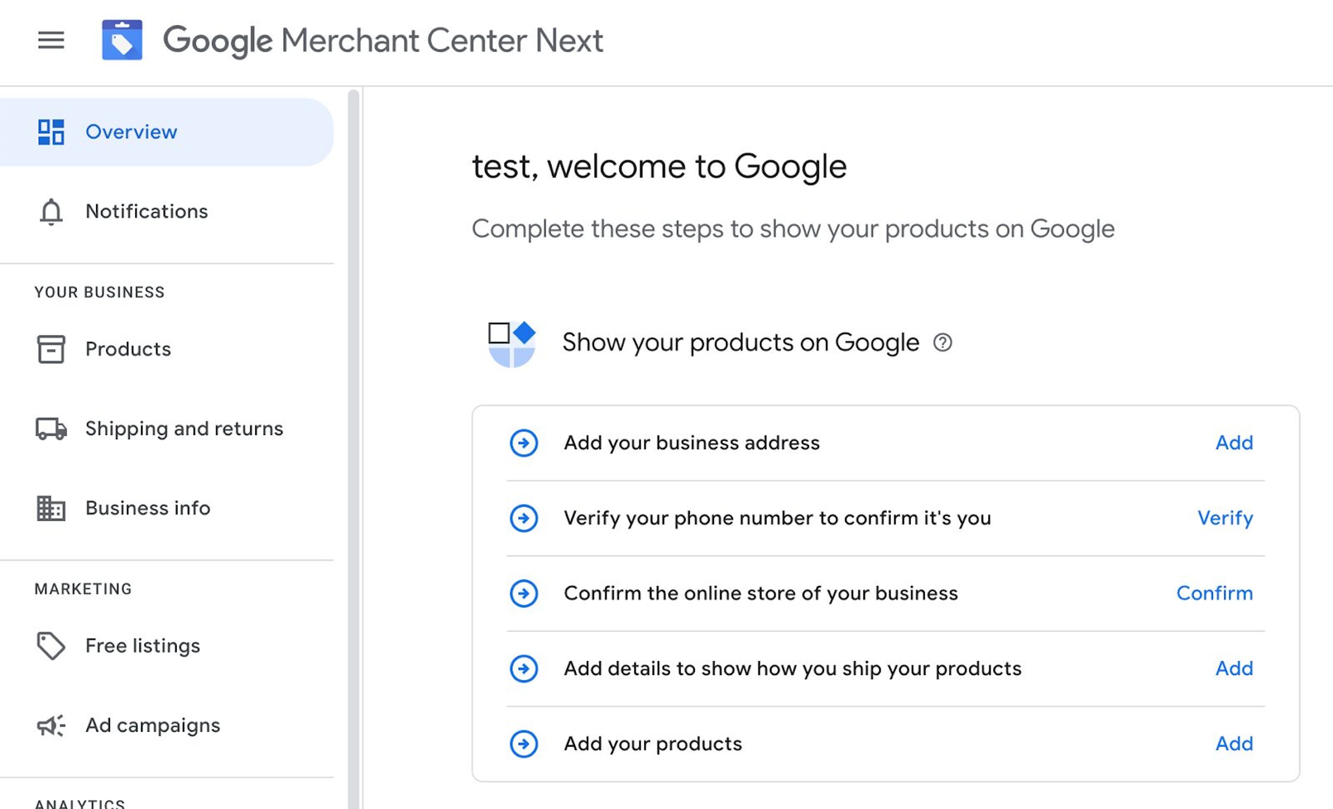Viewport: 1333px width, 809px height.
Task: Select Overview in the sidebar
Action: point(131,132)
